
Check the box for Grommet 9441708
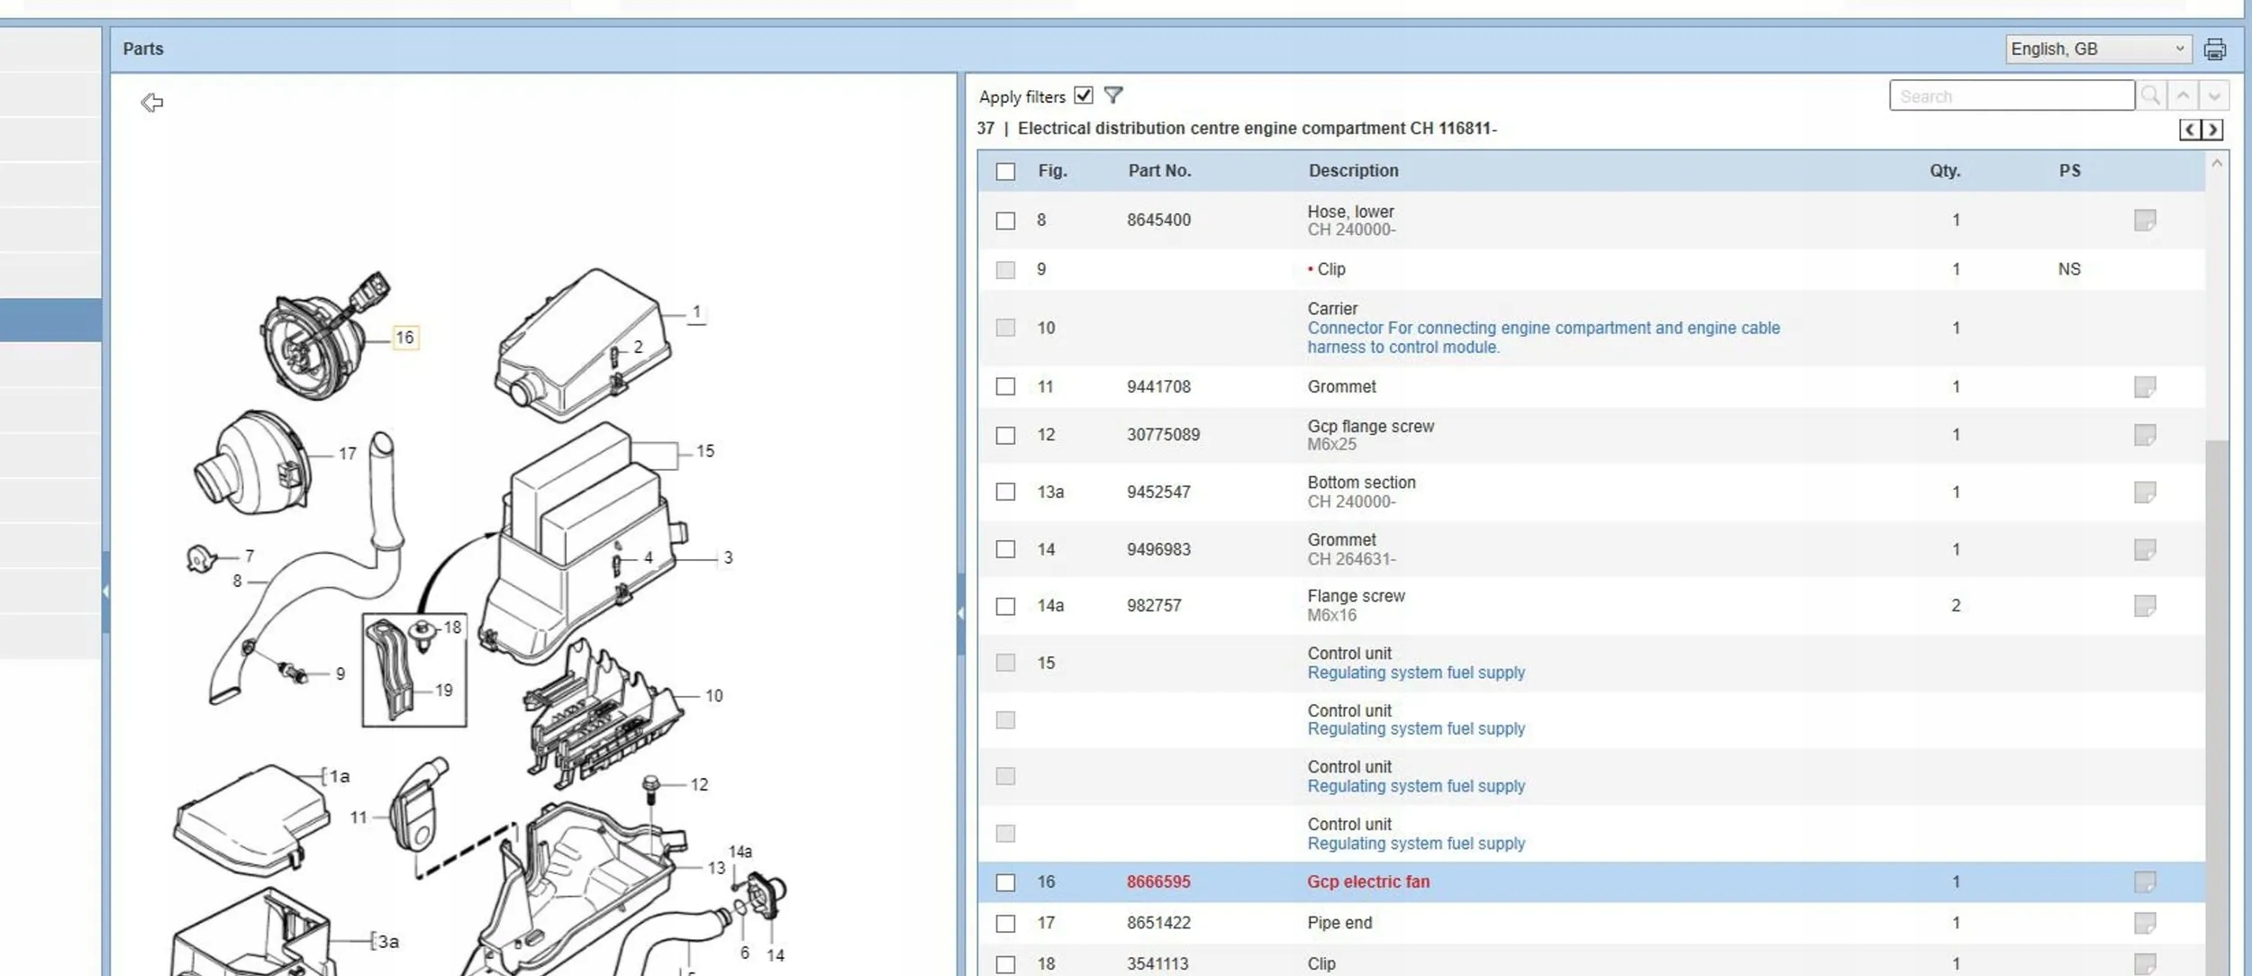coord(1005,387)
